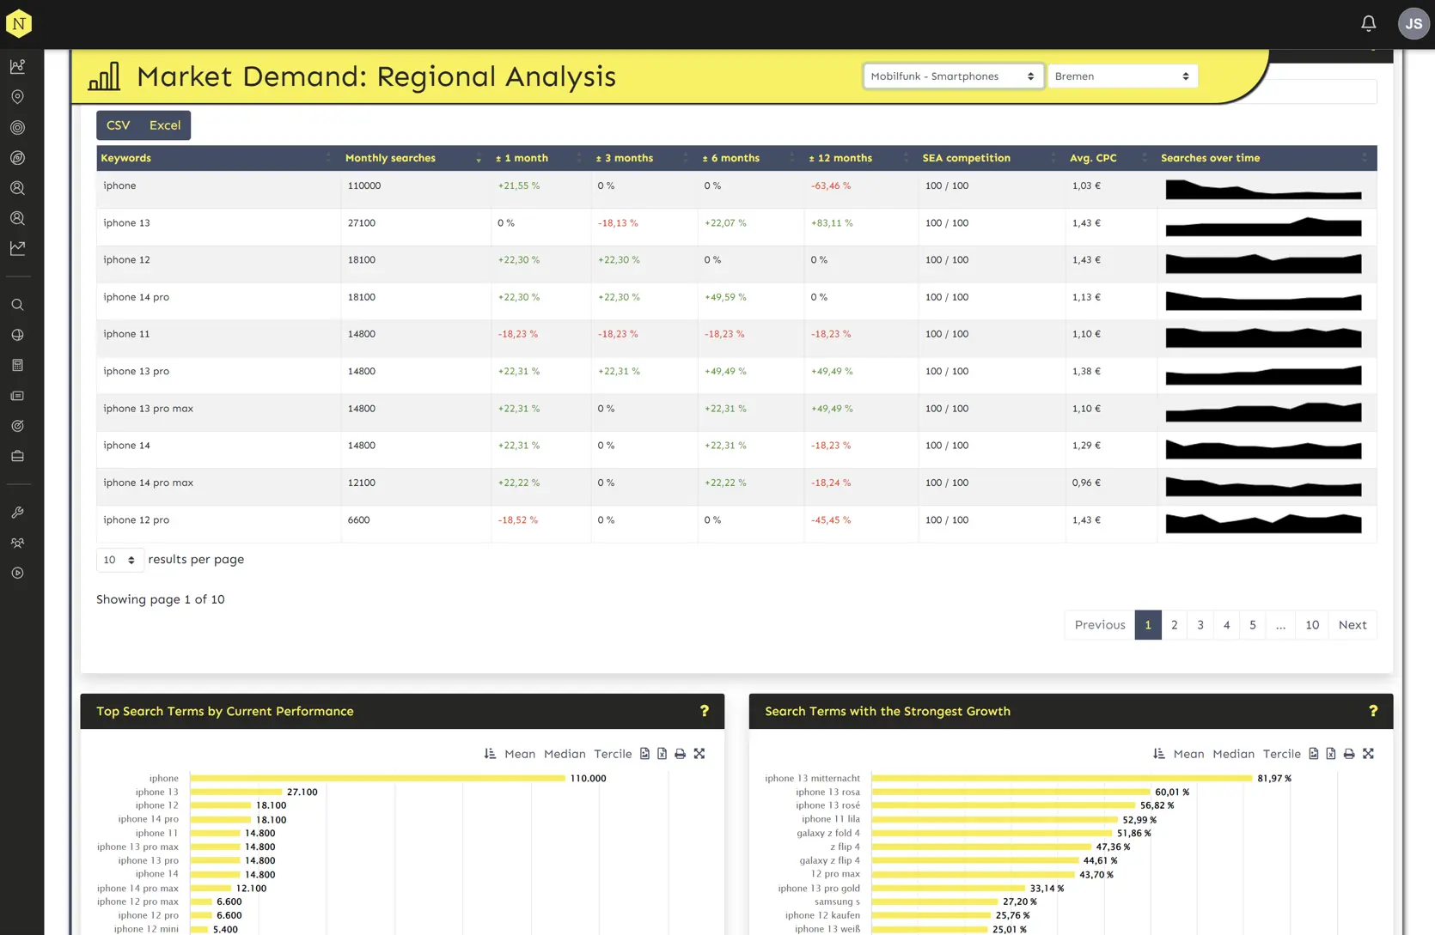Go to page 4 of results
This screenshot has width=1435, height=935.
click(1226, 625)
